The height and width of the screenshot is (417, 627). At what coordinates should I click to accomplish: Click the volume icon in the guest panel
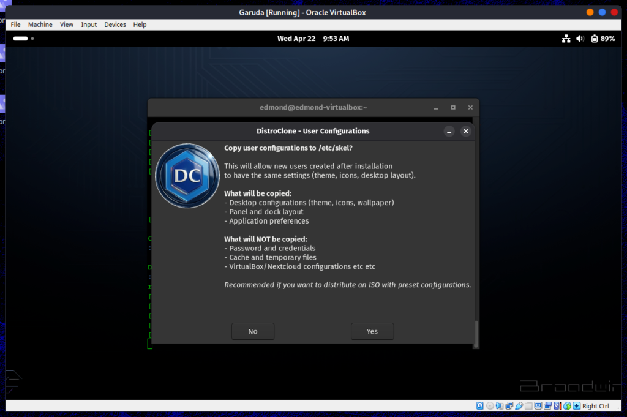pos(580,38)
